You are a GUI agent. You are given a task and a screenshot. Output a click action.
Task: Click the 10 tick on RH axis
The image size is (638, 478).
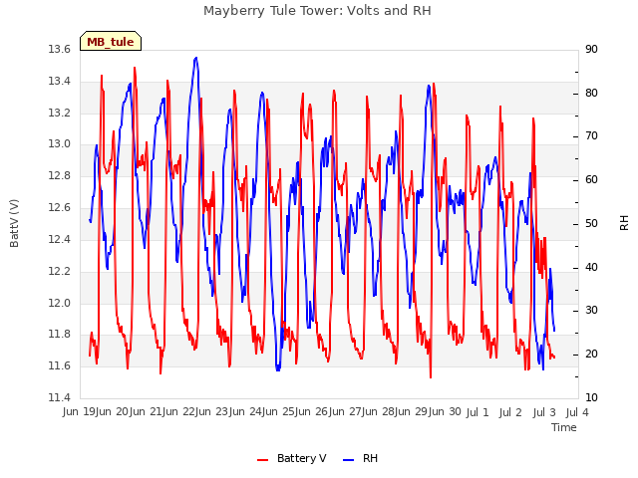591,397
